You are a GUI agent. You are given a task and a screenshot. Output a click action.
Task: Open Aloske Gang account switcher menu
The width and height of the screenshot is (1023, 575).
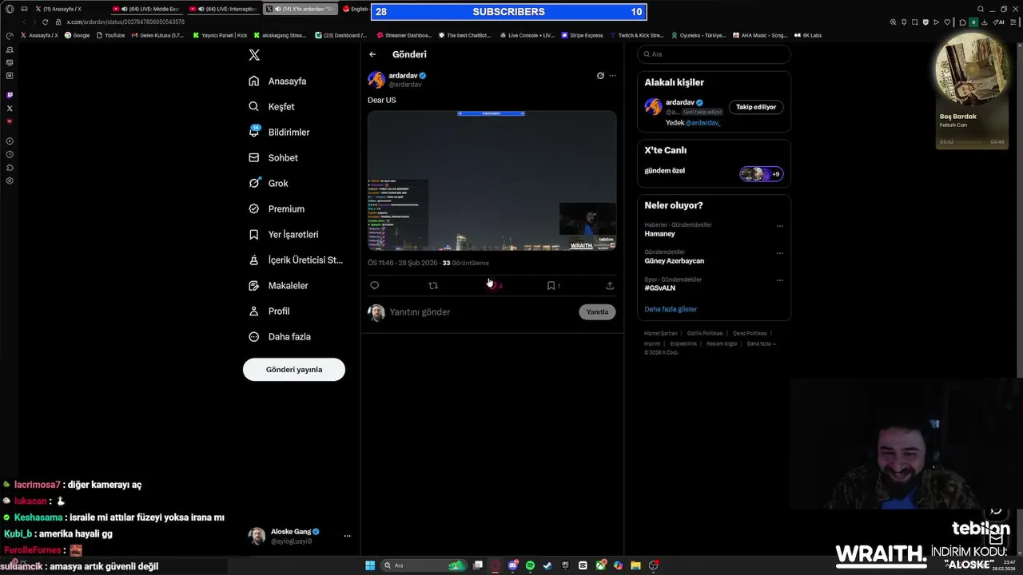click(x=301, y=536)
